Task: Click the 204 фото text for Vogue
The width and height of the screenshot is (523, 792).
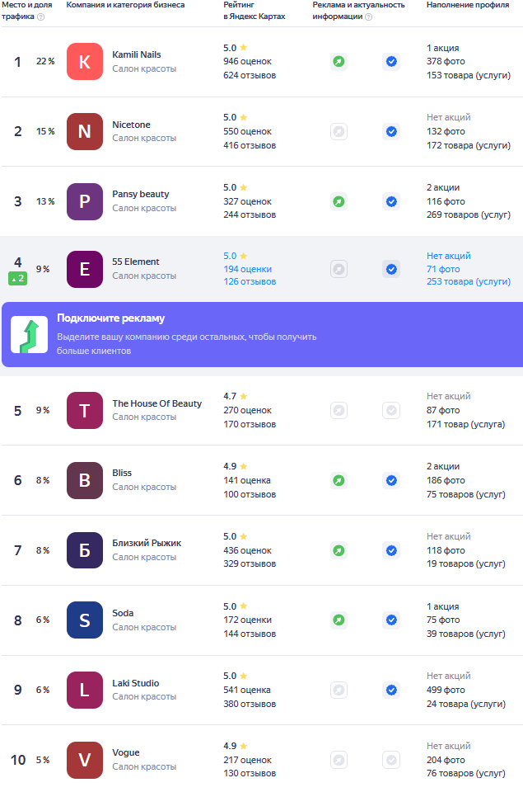Action: pyautogui.click(x=446, y=760)
